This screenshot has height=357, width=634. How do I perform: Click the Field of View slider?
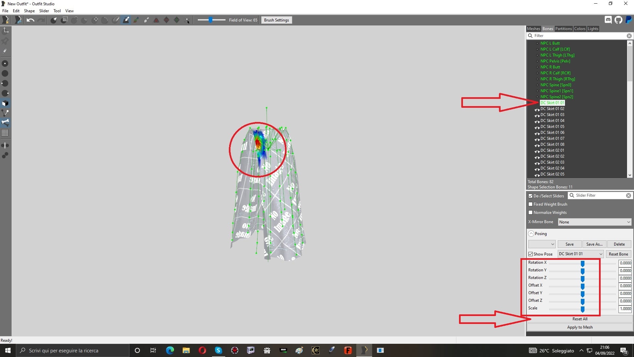(211, 20)
